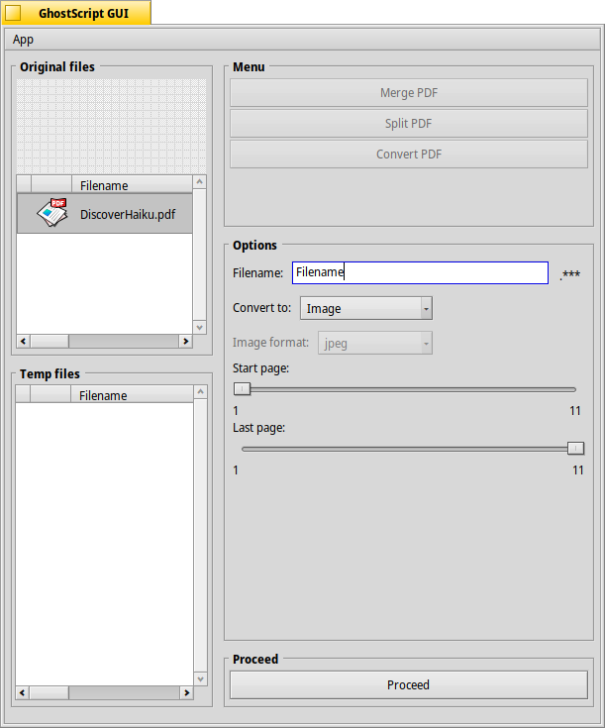Open the Image format jpeg dropdown
This screenshot has height=728, width=605.
[374, 344]
